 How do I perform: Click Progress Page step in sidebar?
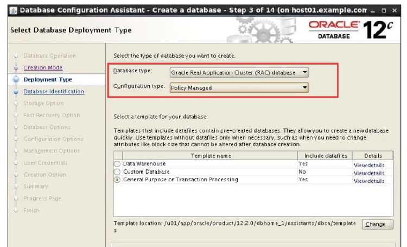click(42, 199)
